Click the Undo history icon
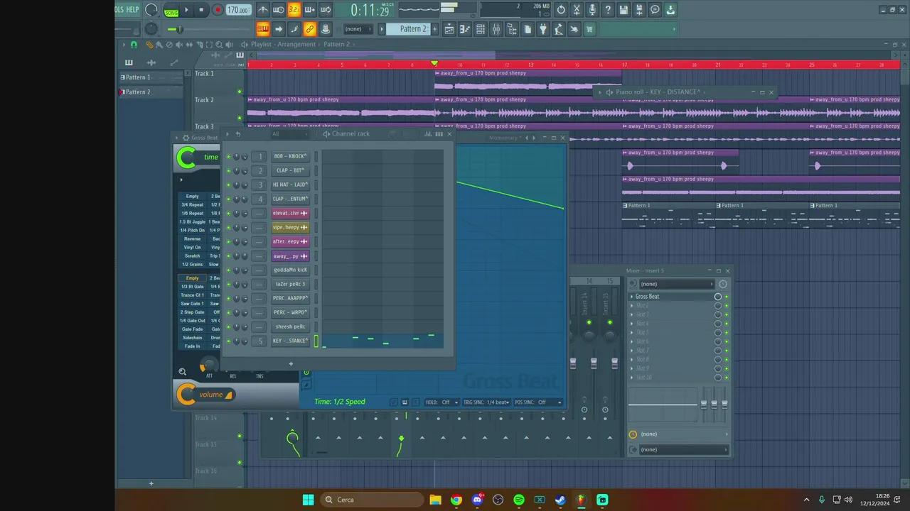Screen dimensions: 910x511 (x=561, y=10)
